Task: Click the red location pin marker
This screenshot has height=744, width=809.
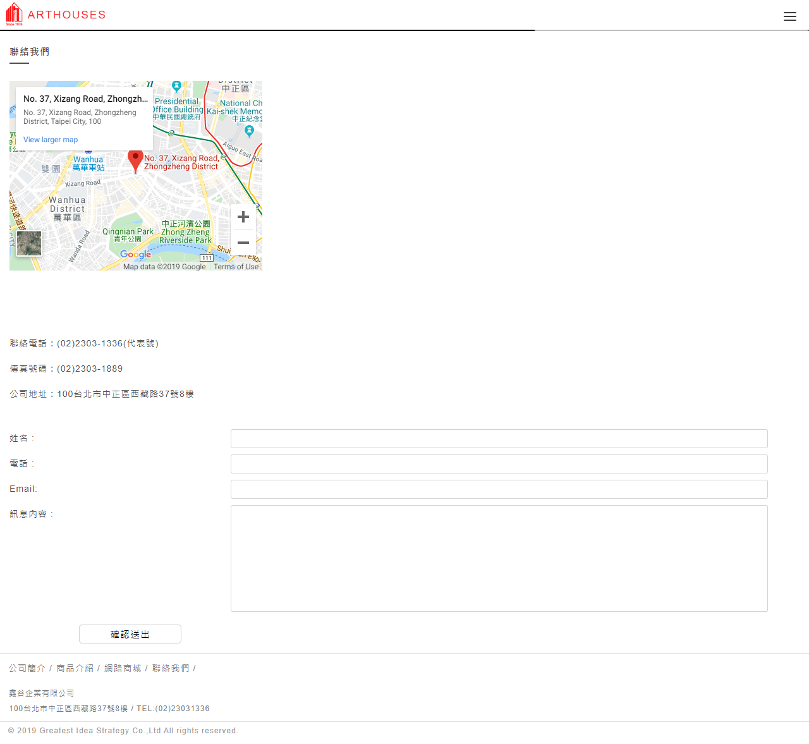Action: click(135, 161)
